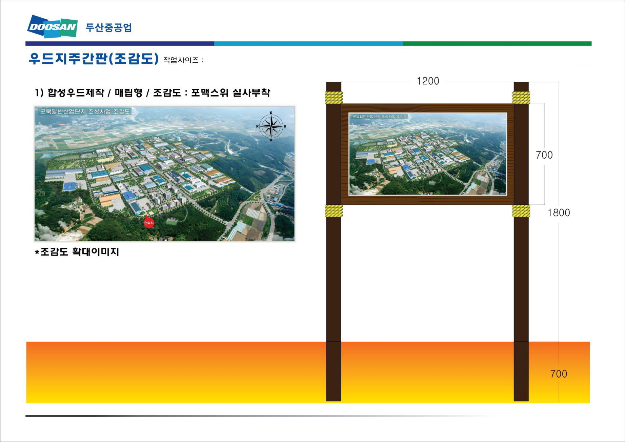Click the *조감도 확대이미지 caption

click(x=77, y=252)
